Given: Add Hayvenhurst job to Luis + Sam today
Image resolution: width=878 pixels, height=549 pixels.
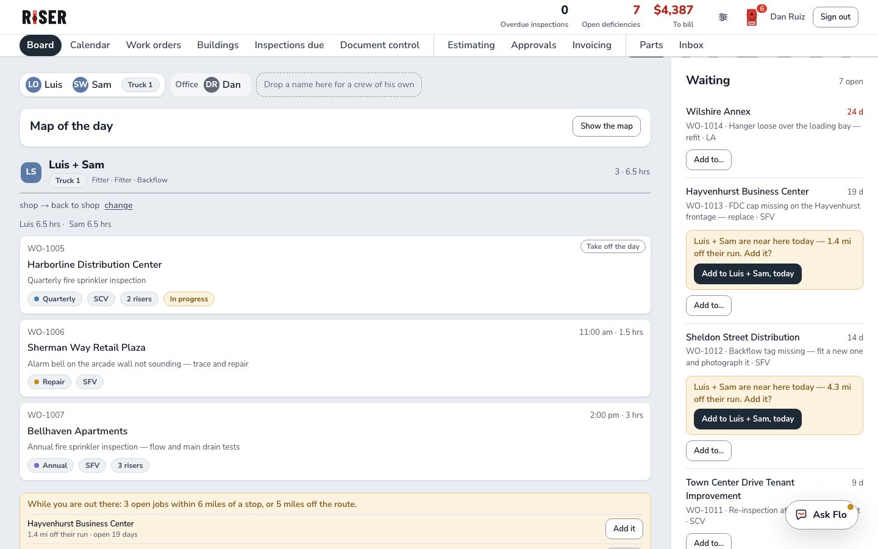Looking at the screenshot, I should pyautogui.click(x=748, y=274).
